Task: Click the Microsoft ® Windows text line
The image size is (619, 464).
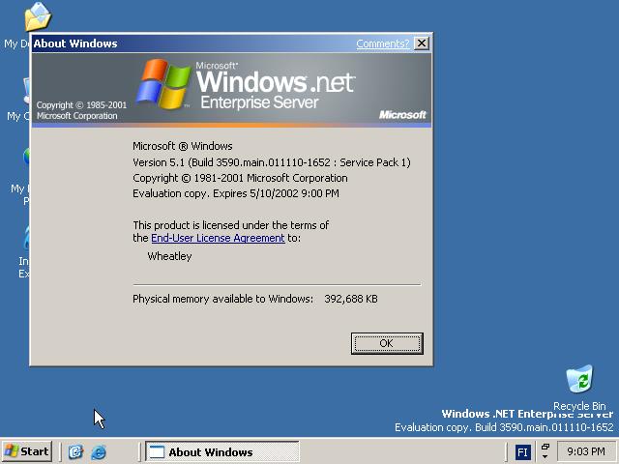Action: pos(183,146)
